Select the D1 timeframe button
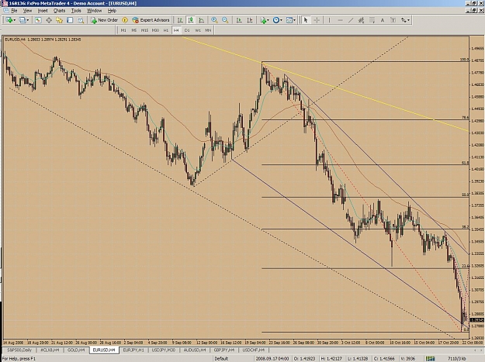485x362 pixels. (x=187, y=30)
